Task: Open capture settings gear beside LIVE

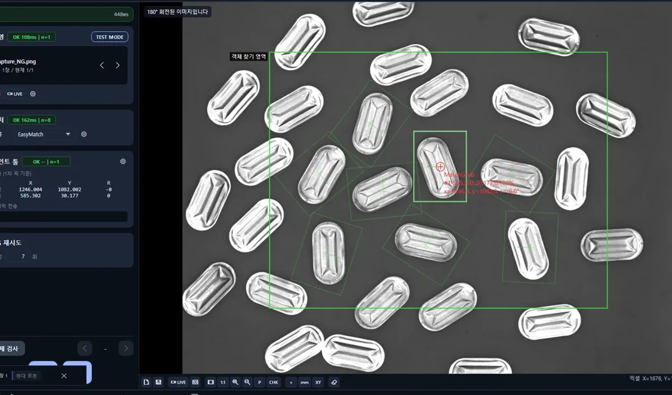Action: tap(33, 94)
